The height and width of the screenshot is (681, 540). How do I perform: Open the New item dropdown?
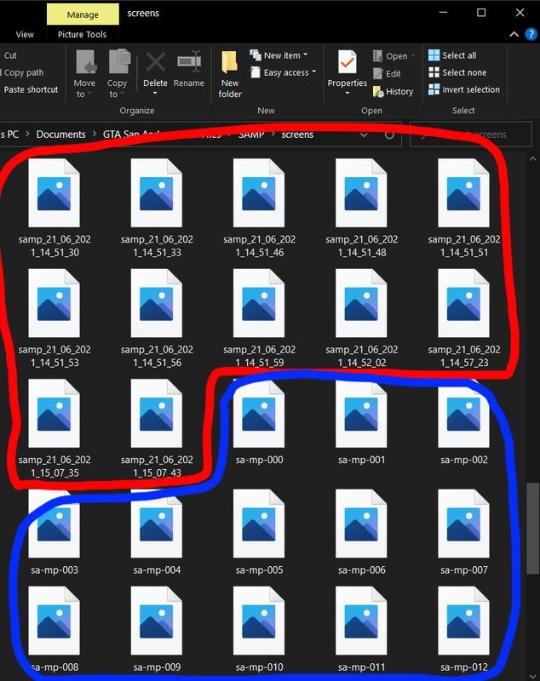click(x=279, y=55)
